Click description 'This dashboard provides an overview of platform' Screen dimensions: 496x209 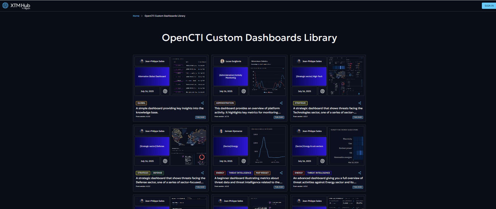[248, 110]
